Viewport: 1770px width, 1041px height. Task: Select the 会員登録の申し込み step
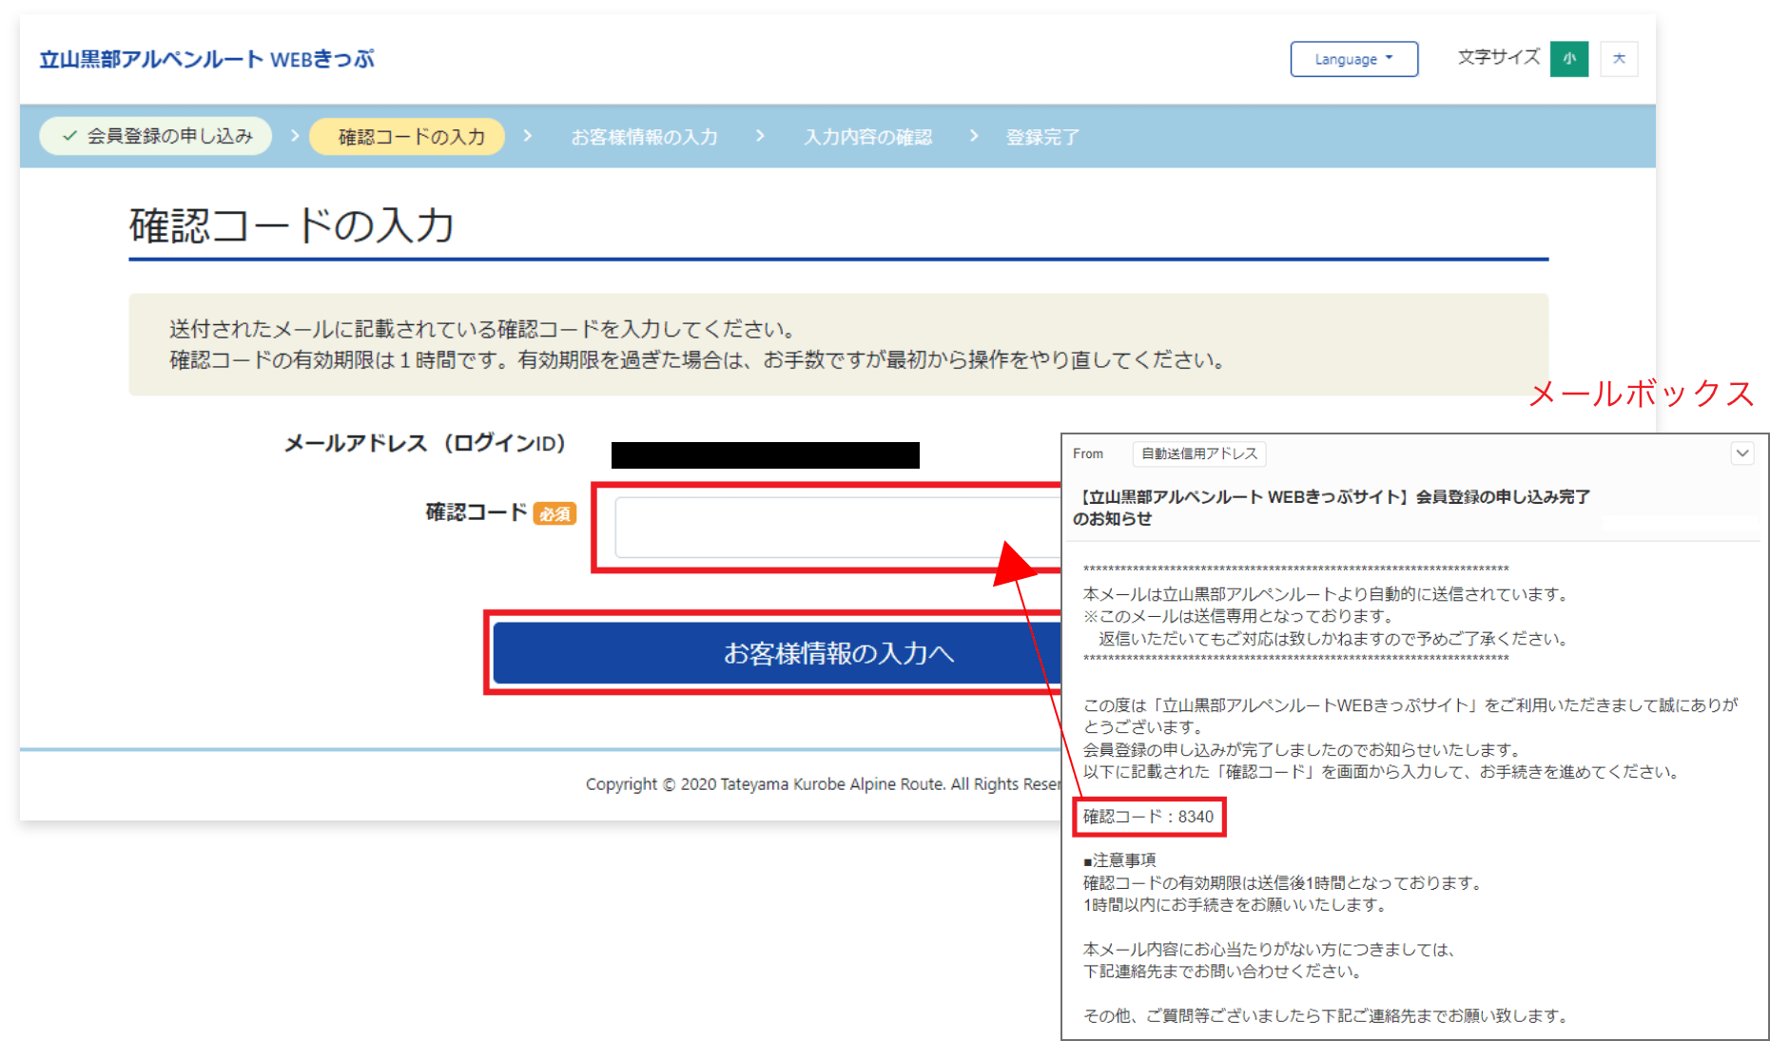click(x=156, y=136)
